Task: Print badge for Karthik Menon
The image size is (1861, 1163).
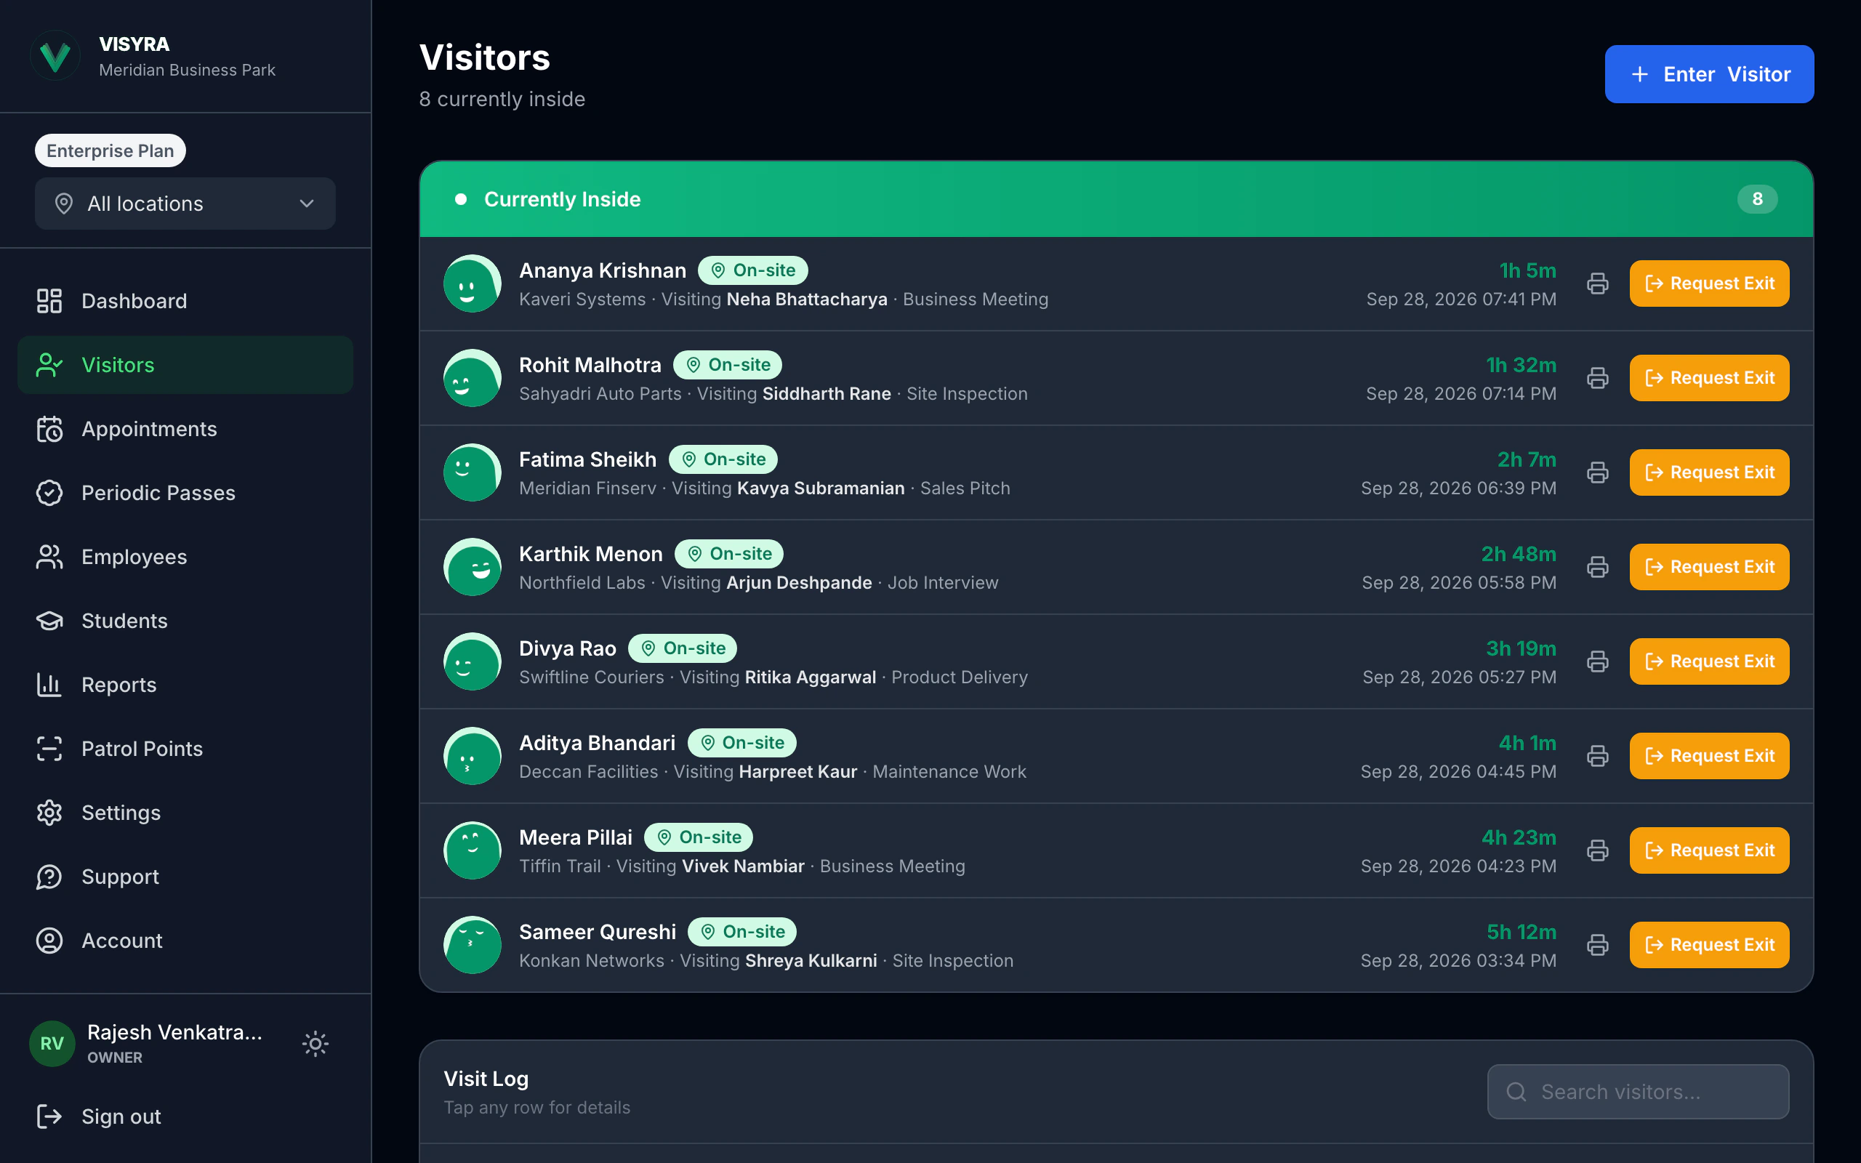Action: click(1597, 567)
